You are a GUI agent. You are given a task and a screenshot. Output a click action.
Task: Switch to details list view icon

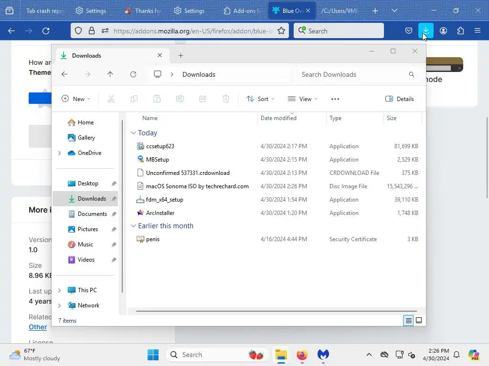408,320
